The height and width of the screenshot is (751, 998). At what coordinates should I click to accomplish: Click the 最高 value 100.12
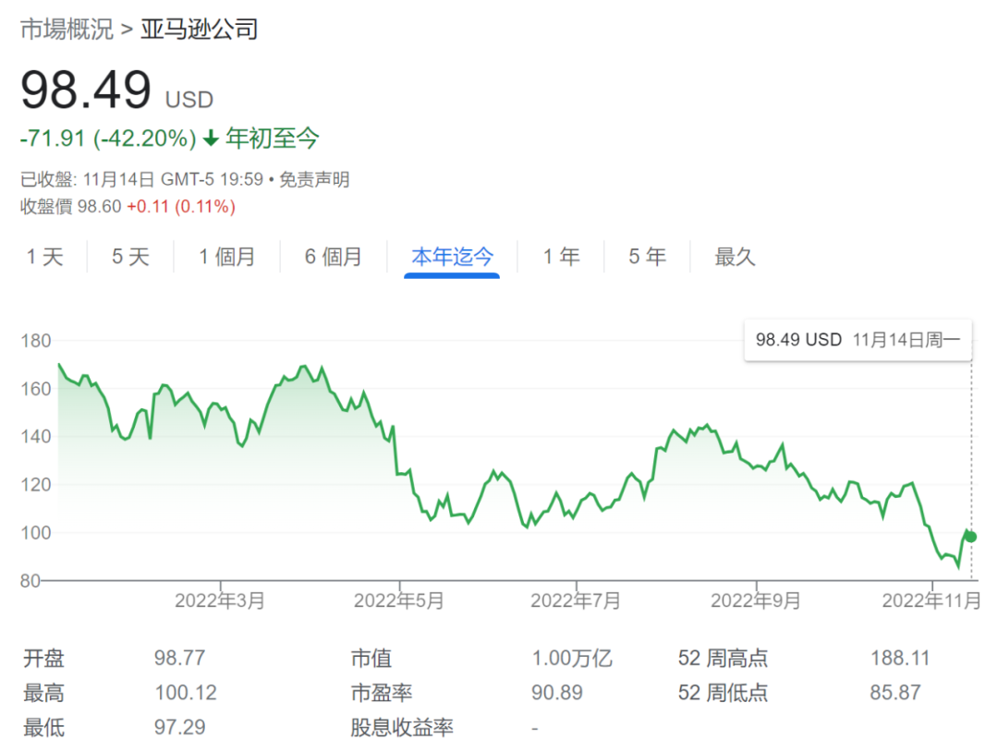point(186,693)
